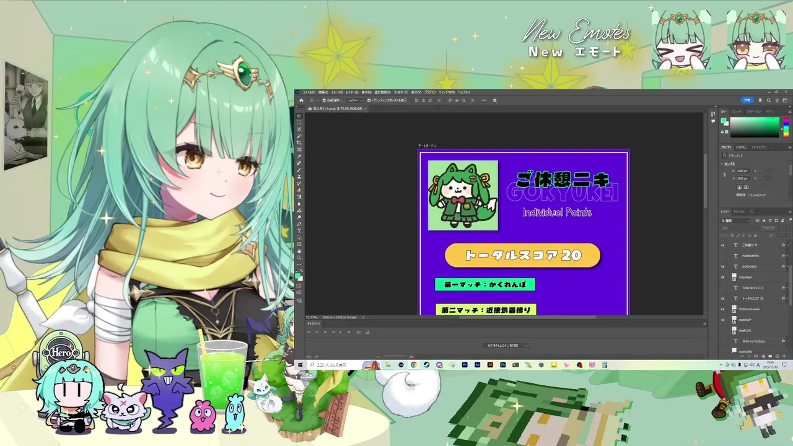Image resolution: width=793 pixels, height=446 pixels.
Task: Select the Brush tool
Action: coord(299,170)
